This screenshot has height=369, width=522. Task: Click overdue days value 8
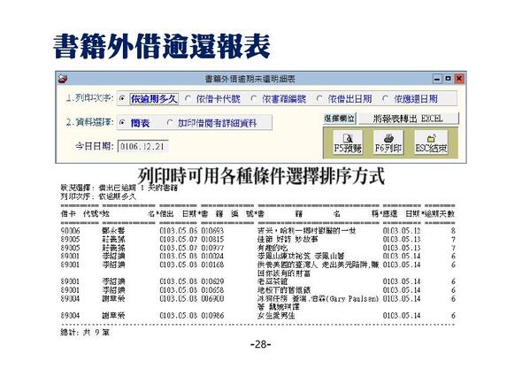[453, 231]
